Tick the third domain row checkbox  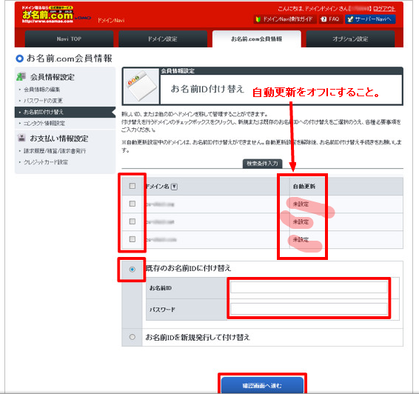[x=133, y=239]
